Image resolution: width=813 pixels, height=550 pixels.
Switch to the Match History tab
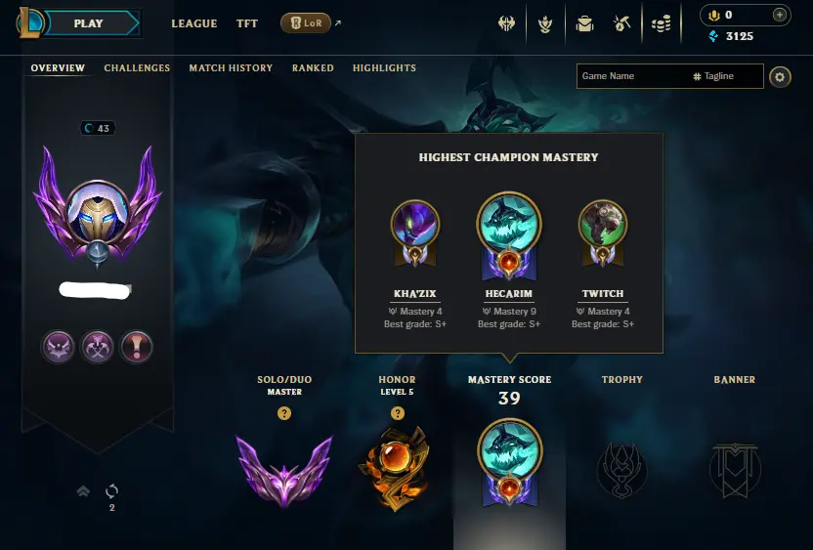point(231,68)
